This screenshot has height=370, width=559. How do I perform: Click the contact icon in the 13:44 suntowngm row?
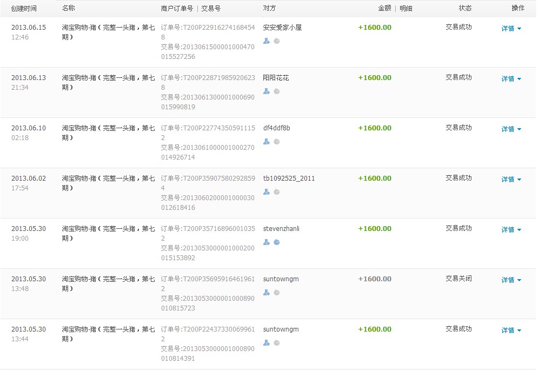266,343
